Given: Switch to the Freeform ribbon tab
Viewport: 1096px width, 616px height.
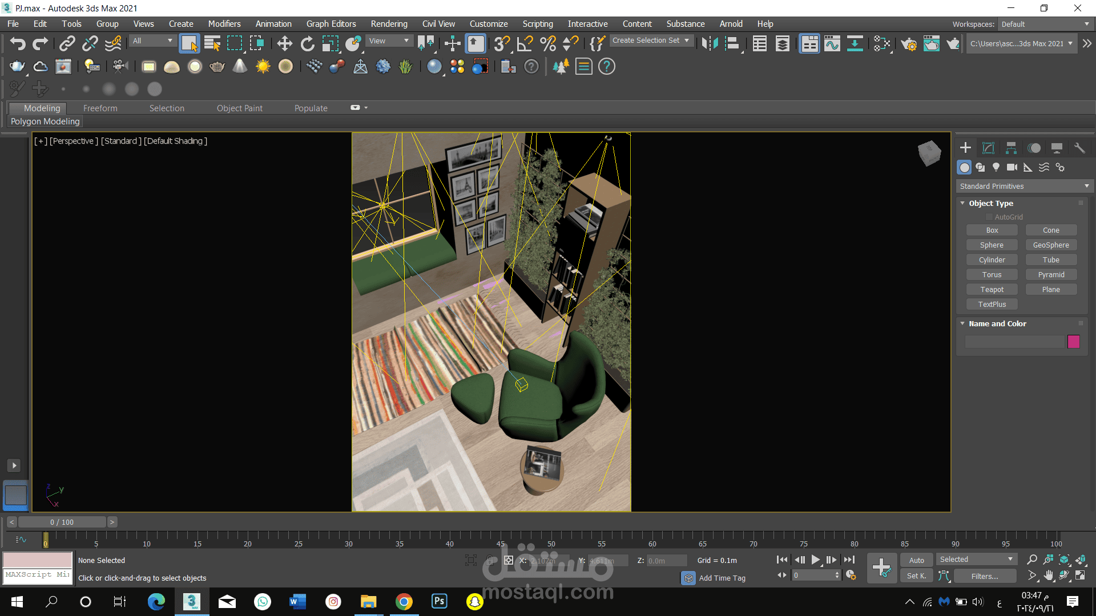Looking at the screenshot, I should (x=100, y=108).
